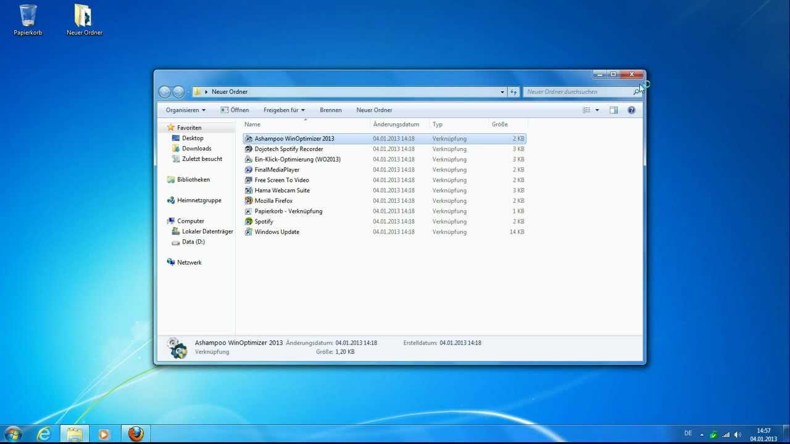Select the Papierkorb - Verknüpfung icon

tap(249, 211)
